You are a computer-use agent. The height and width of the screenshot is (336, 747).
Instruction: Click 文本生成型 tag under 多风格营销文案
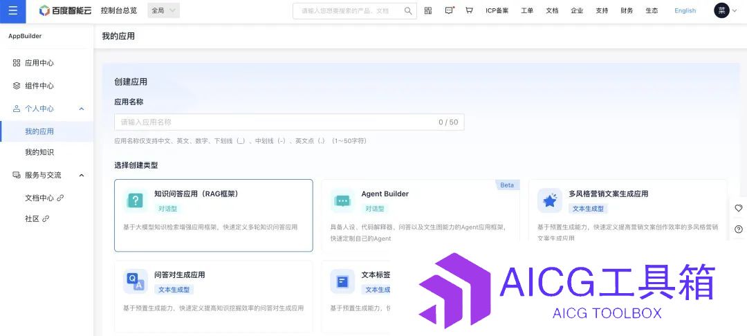[589, 209]
